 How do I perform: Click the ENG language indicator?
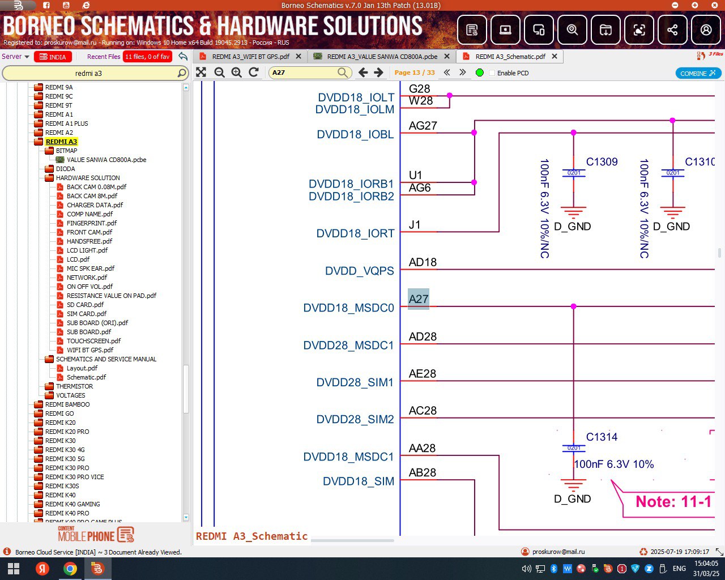[679, 569]
